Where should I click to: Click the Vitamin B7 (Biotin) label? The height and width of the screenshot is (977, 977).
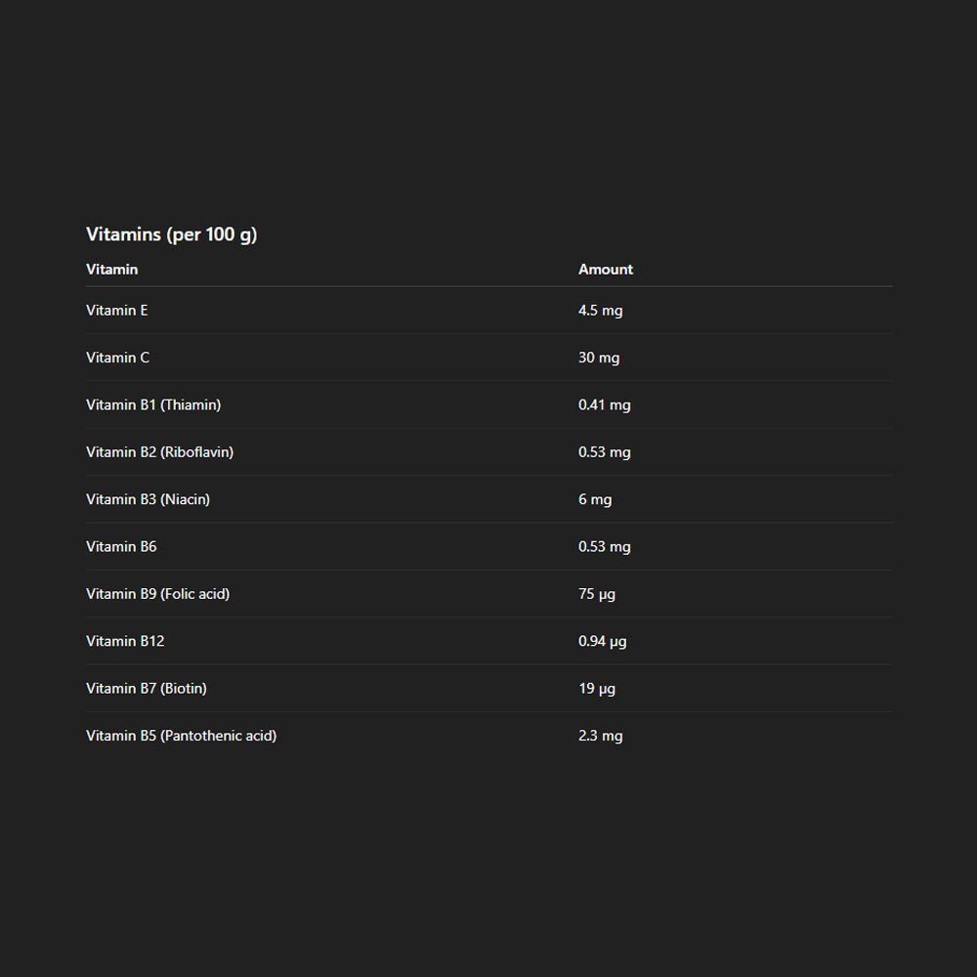(x=147, y=689)
